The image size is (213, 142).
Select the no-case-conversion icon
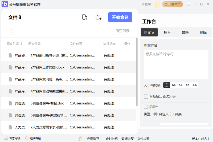coord(166,85)
